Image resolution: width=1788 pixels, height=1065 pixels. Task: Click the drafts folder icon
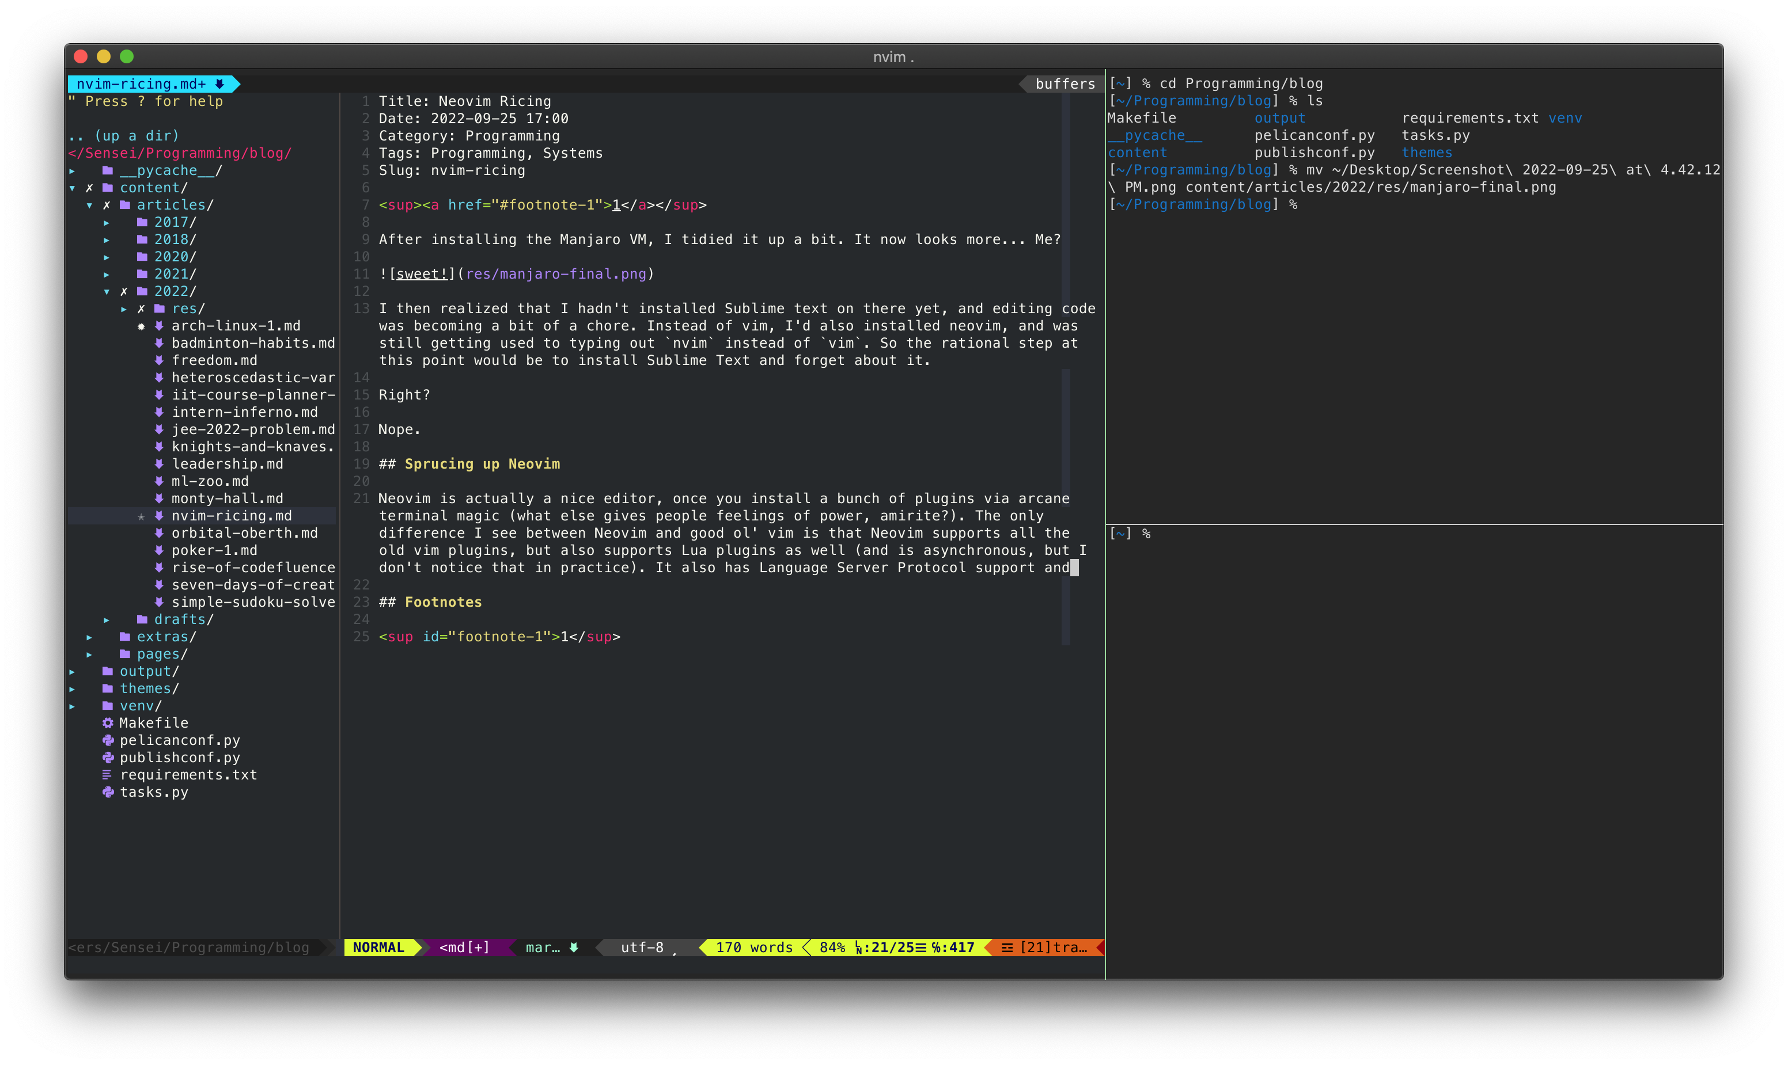click(142, 619)
